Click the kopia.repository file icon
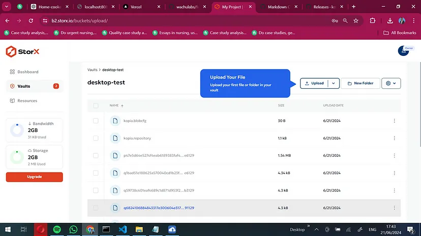 [x=114, y=138]
